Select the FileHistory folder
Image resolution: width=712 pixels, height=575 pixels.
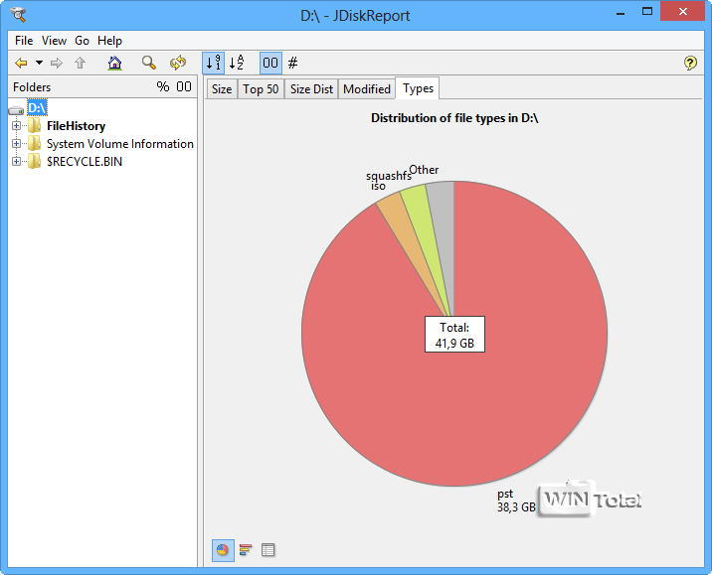click(76, 126)
